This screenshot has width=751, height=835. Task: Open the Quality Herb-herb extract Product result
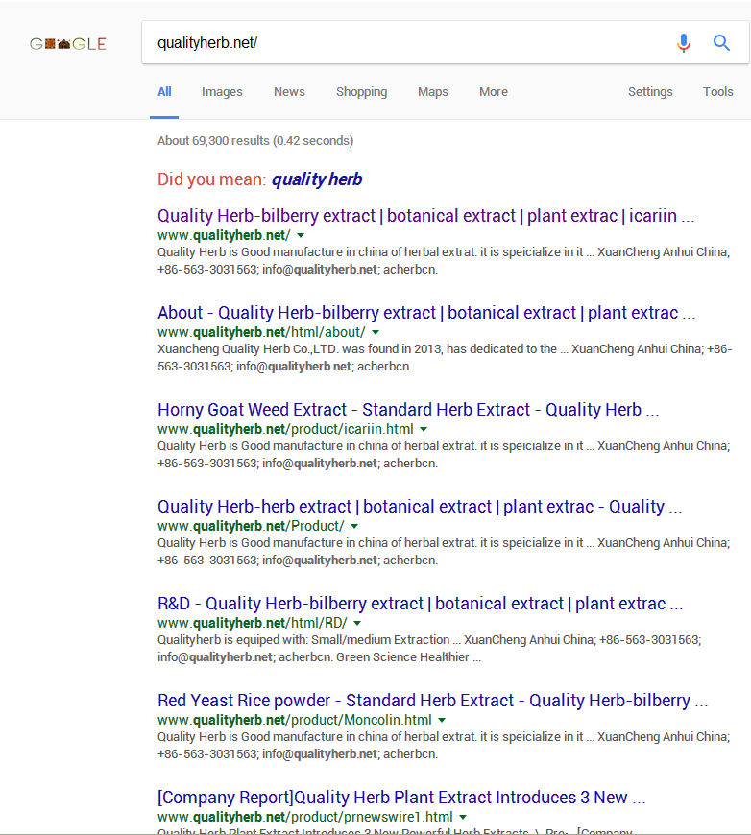pyautogui.click(x=420, y=507)
